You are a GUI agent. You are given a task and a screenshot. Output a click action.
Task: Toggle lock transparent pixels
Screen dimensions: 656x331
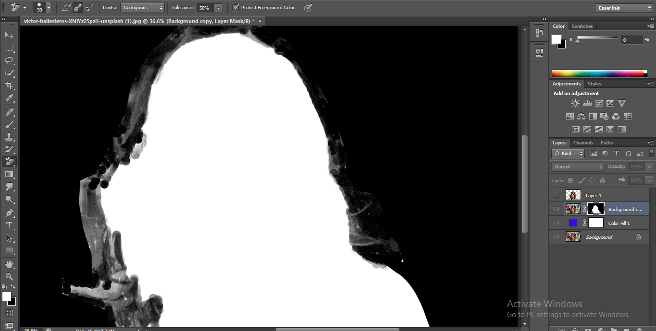[570, 180]
